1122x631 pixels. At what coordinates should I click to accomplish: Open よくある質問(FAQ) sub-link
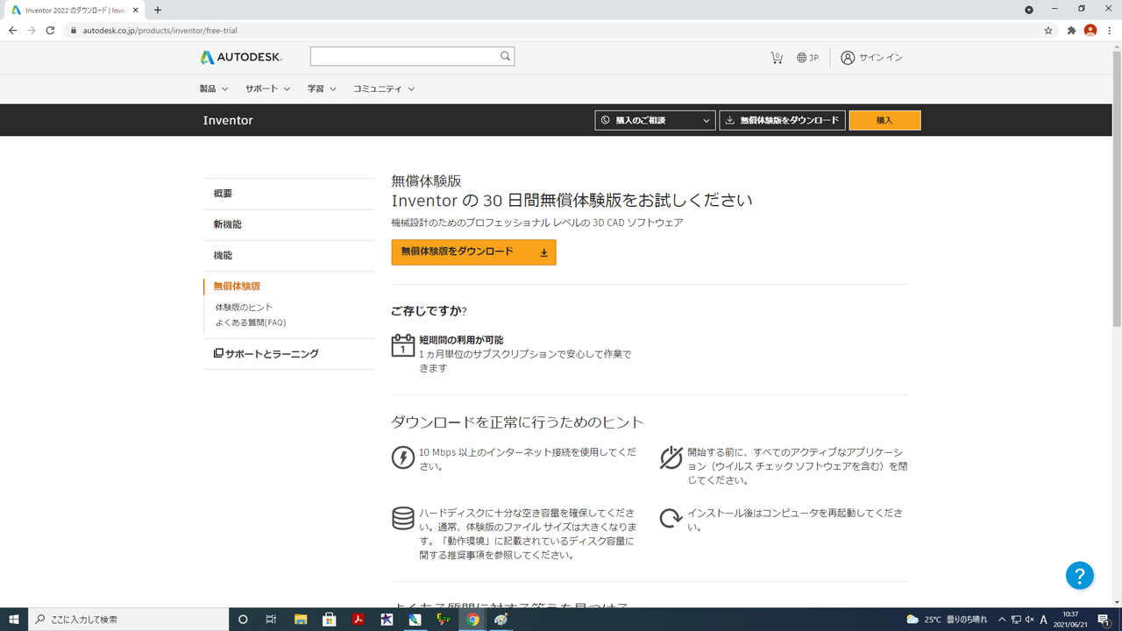pos(251,323)
